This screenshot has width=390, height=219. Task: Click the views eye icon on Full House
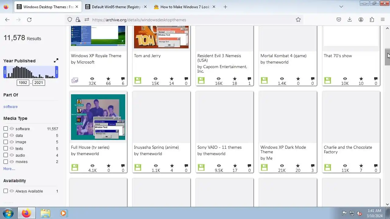tap(92, 166)
